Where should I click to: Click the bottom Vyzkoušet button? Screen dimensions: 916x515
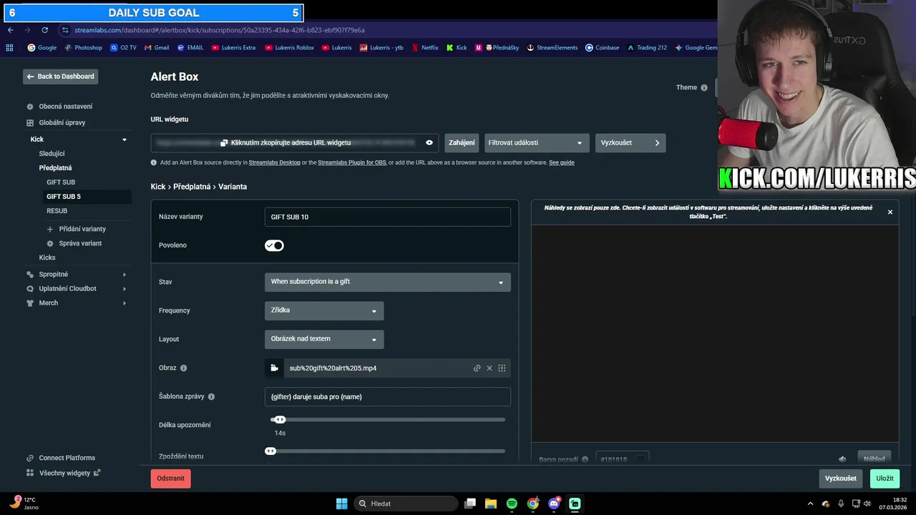[x=840, y=479]
